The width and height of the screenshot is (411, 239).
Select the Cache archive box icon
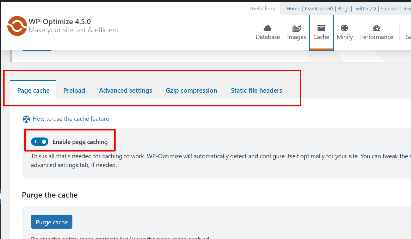coord(321,28)
